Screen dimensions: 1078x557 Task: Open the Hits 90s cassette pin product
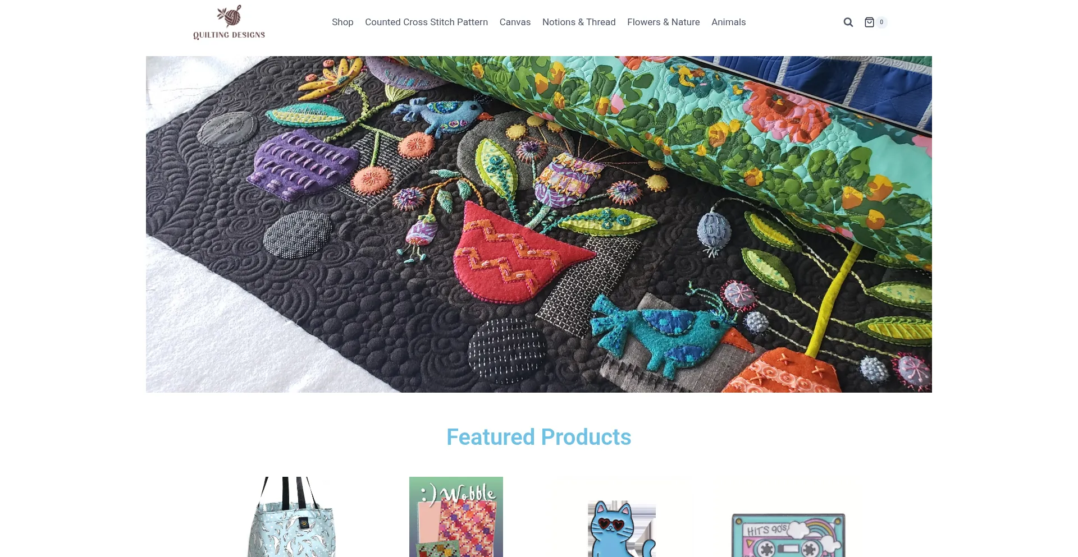coord(788,535)
